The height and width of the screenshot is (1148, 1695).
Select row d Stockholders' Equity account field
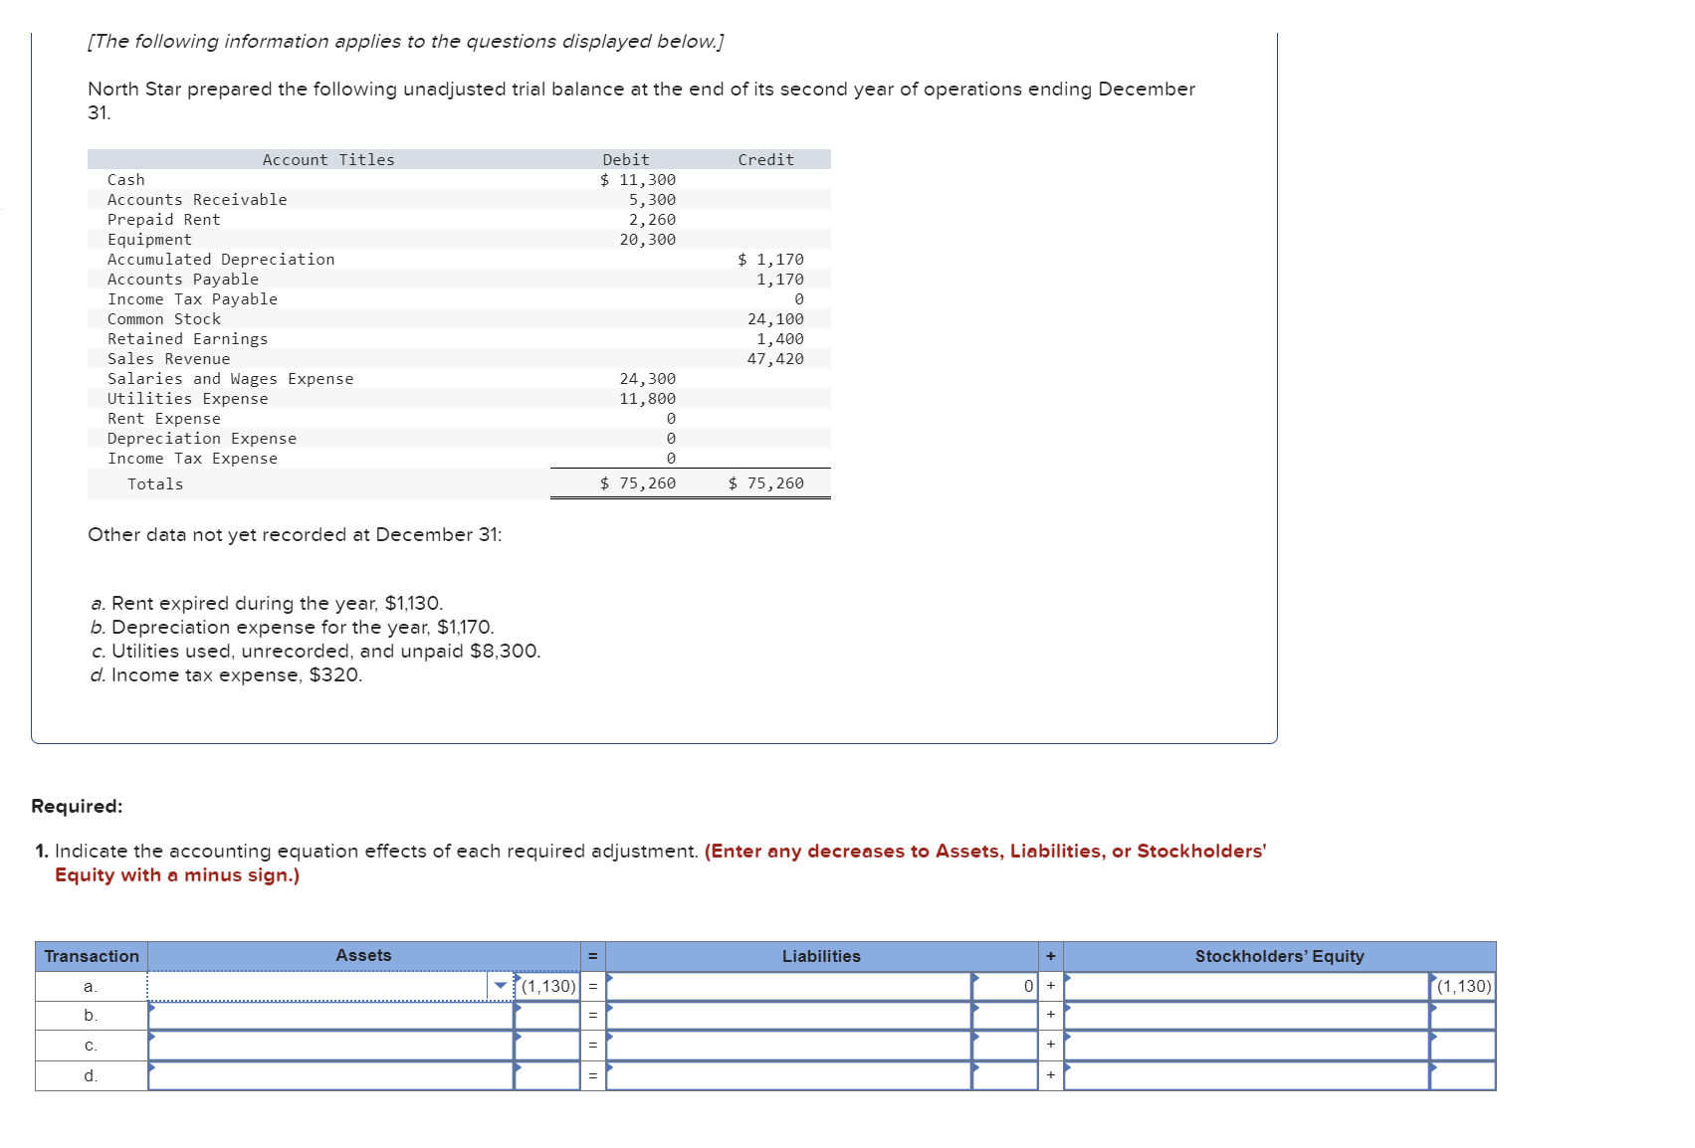1246,1075
